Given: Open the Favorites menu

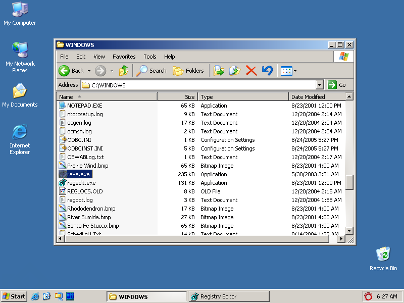Looking at the screenshot, I should [124, 57].
